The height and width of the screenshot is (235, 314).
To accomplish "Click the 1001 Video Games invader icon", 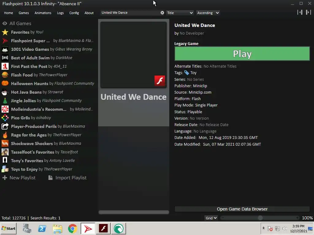I will 5,49.
